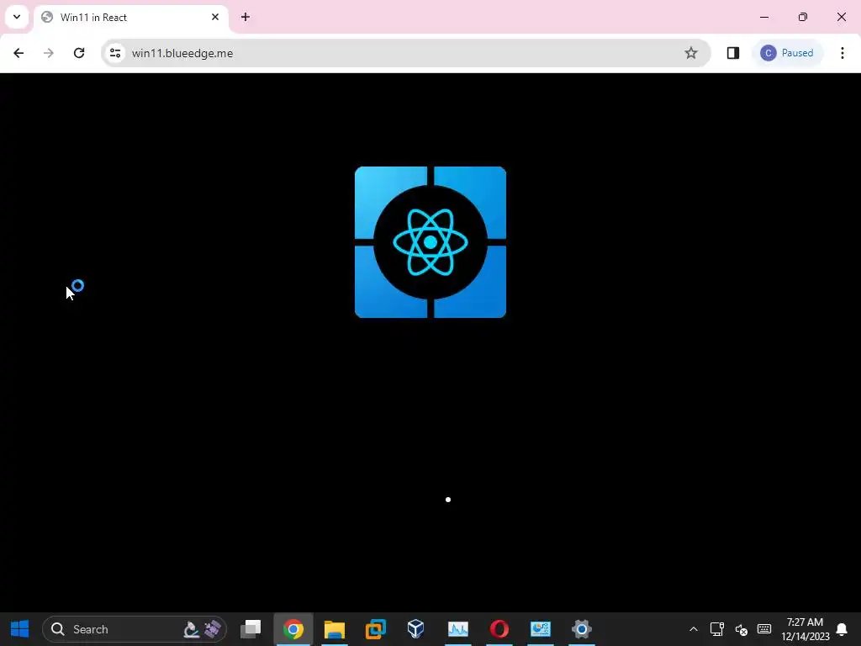Screen dimensions: 861x646
Task: Open VMware from the taskbar
Action: tap(376, 629)
